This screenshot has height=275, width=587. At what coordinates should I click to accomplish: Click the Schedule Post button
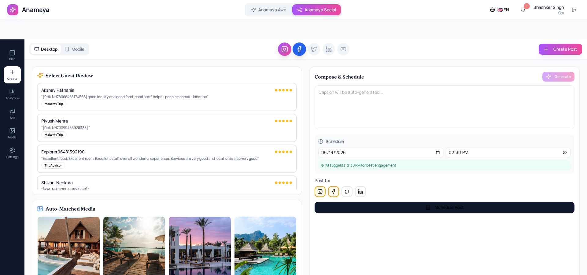click(445, 207)
